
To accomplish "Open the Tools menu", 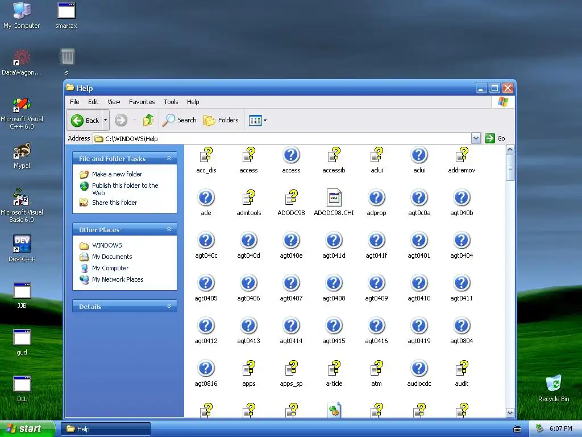I will [171, 102].
